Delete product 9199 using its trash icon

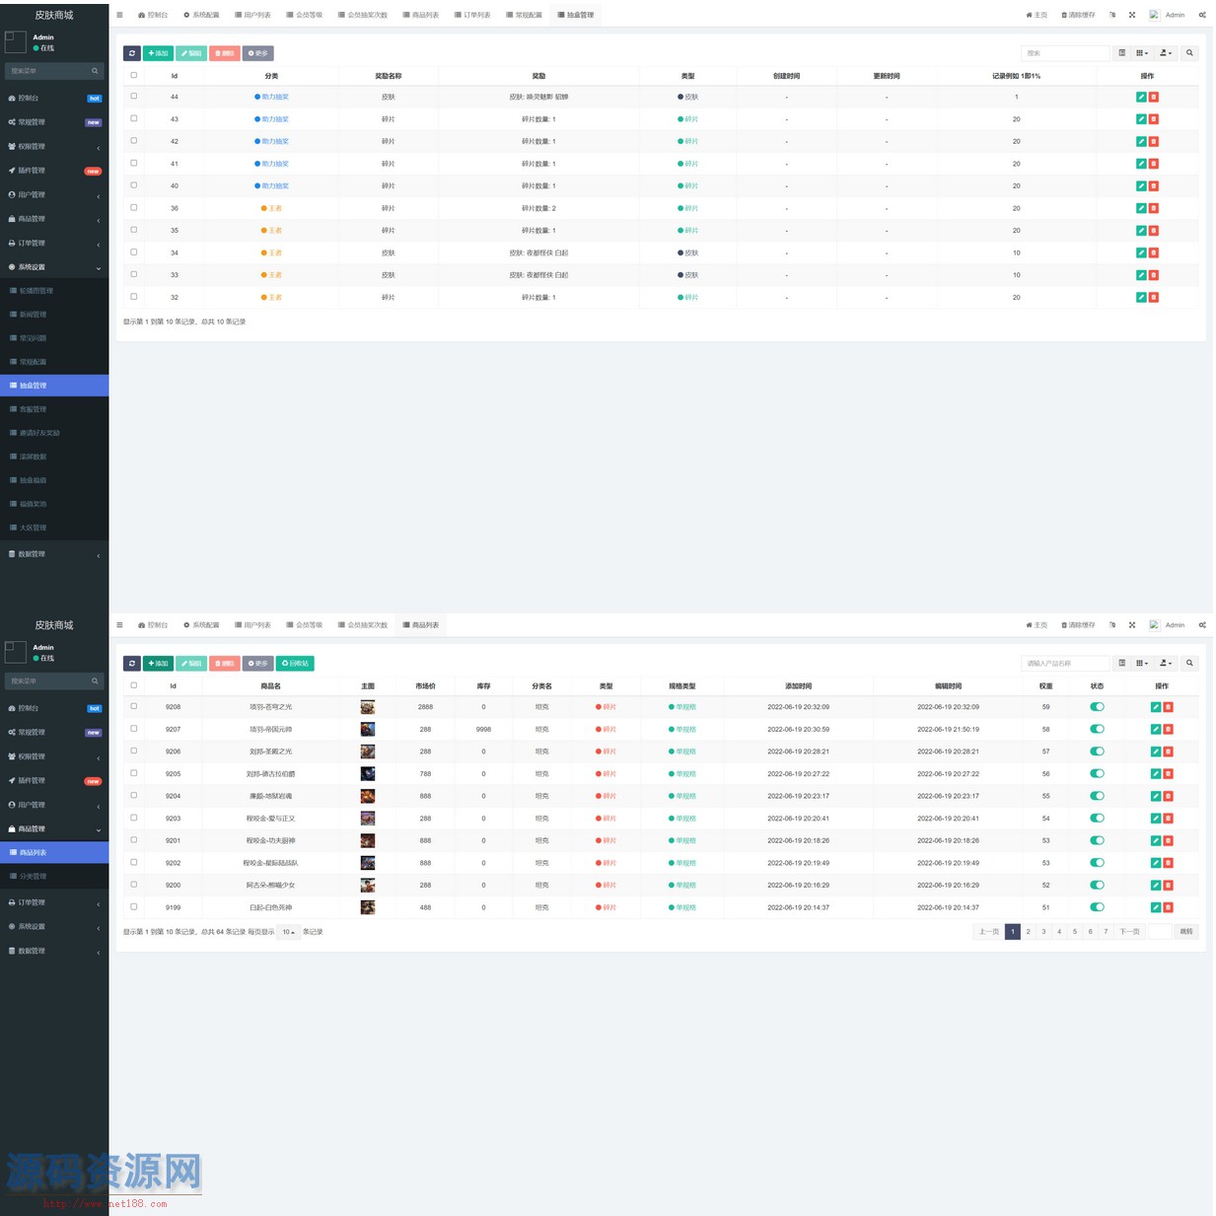1169,907
